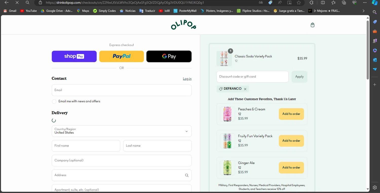Screen dimensions: 380x193
Task: Open YouTube bookmark
Action: click(28, 11)
